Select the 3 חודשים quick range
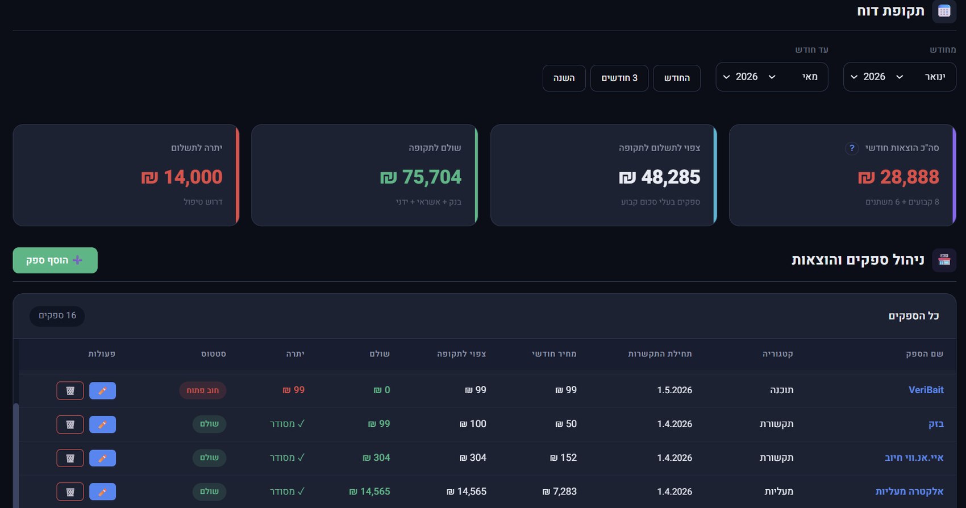966x508 pixels. coord(619,78)
